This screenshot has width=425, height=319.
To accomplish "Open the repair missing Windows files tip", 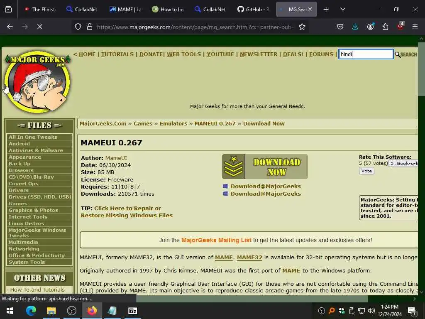I will [x=127, y=212].
